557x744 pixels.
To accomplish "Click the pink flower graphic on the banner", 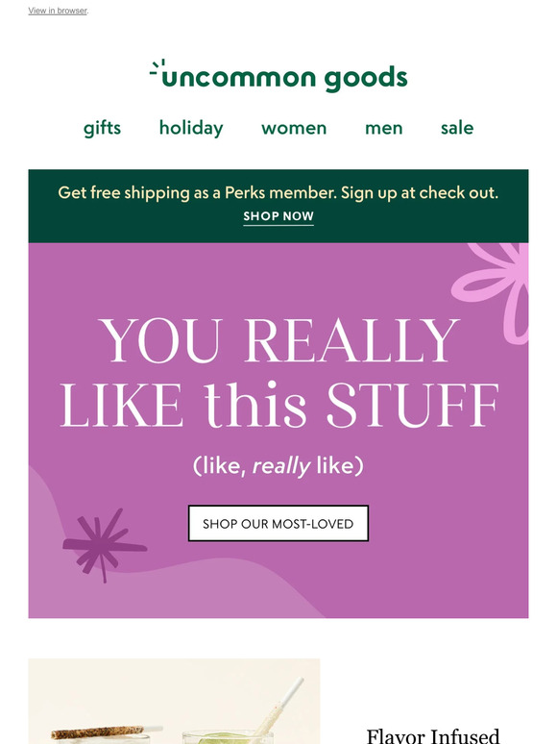I will coord(493,289).
